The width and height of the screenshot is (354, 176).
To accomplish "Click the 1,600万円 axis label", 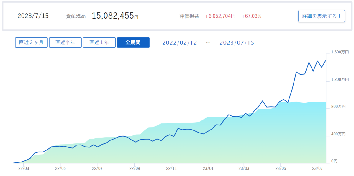I will point(340,52).
